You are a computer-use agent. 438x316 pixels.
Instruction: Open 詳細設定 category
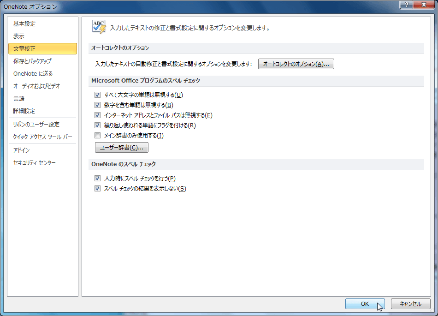pos(42,111)
